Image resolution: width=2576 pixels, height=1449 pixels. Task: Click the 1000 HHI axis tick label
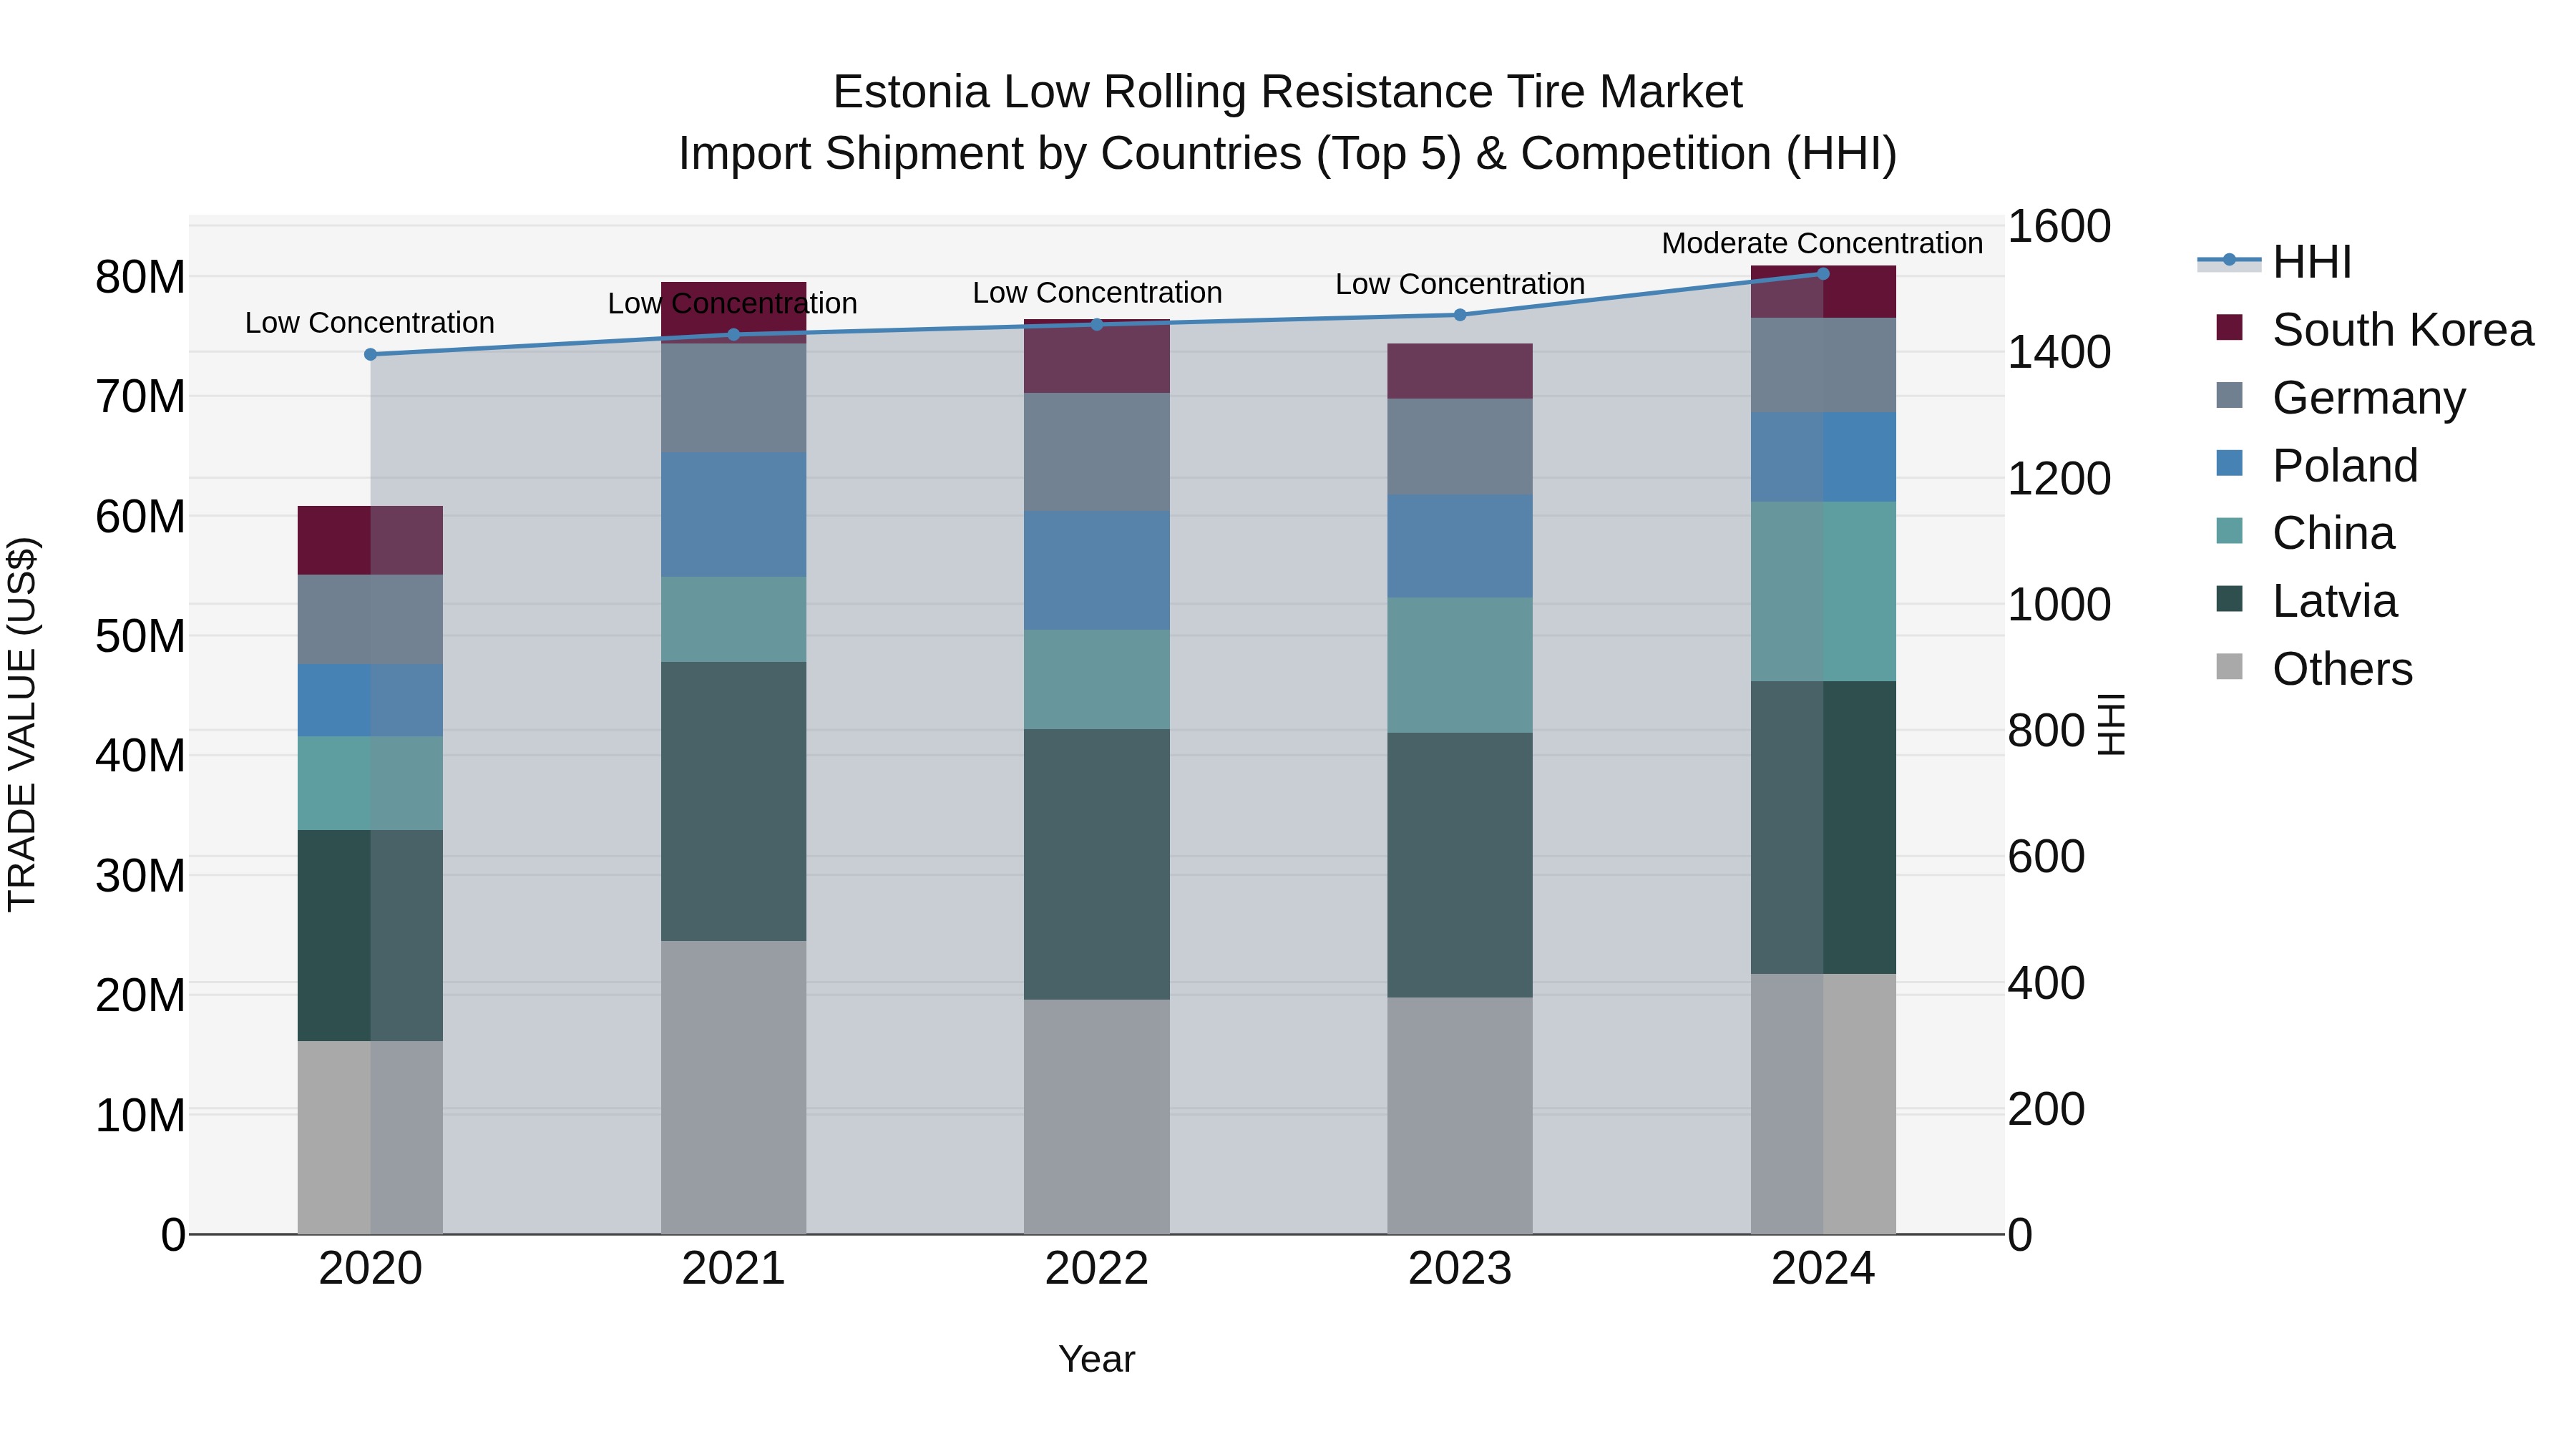(x=2060, y=604)
